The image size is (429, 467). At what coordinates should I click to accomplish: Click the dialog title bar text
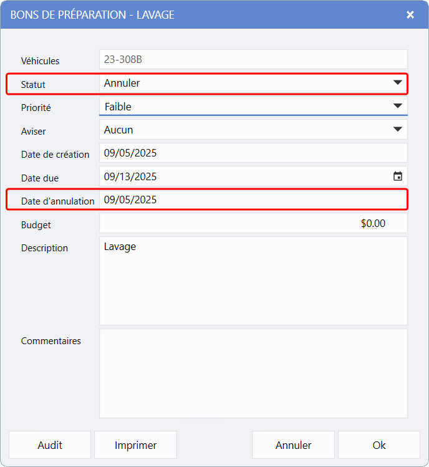pyautogui.click(x=92, y=14)
